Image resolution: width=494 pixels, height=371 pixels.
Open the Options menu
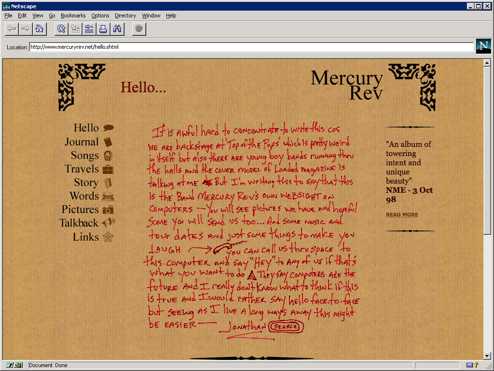(100, 15)
